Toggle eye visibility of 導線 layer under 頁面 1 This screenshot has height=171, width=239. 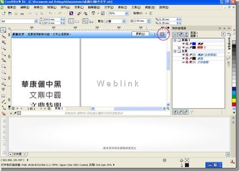(184, 44)
